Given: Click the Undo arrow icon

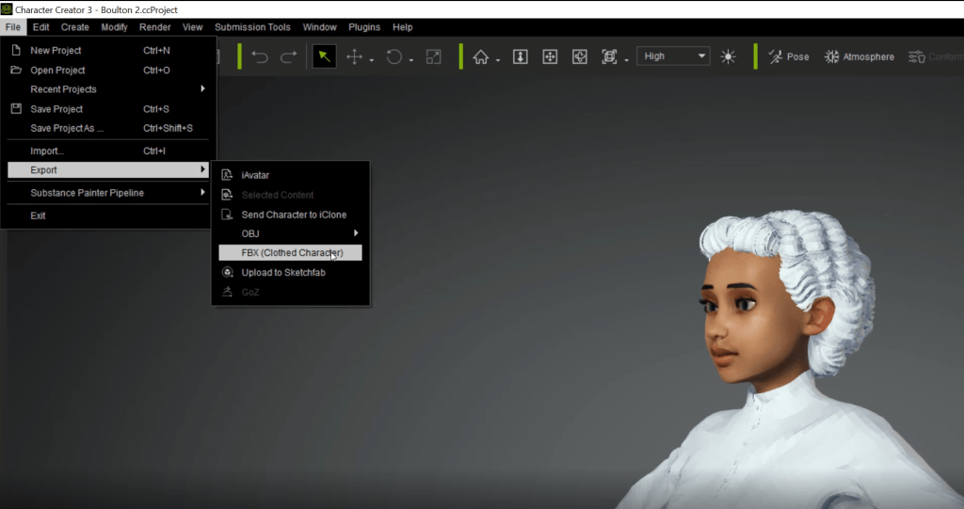Looking at the screenshot, I should pyautogui.click(x=260, y=56).
